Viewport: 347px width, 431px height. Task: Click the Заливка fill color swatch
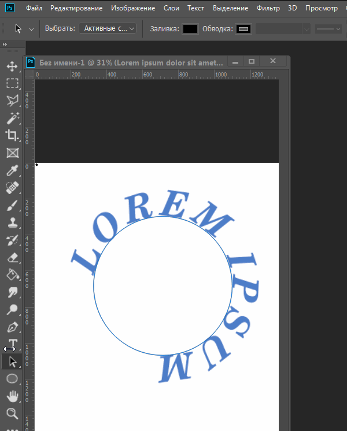(190, 28)
